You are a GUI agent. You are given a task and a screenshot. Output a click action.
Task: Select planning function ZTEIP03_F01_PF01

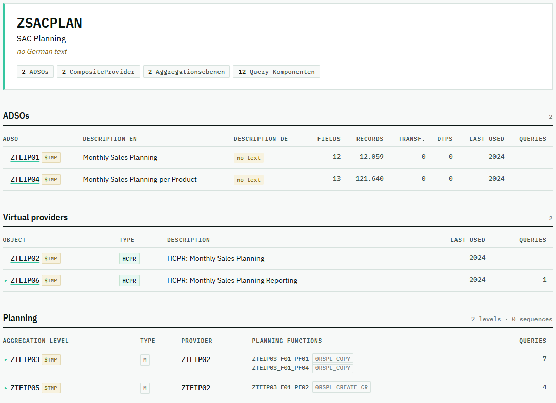pyautogui.click(x=281, y=359)
